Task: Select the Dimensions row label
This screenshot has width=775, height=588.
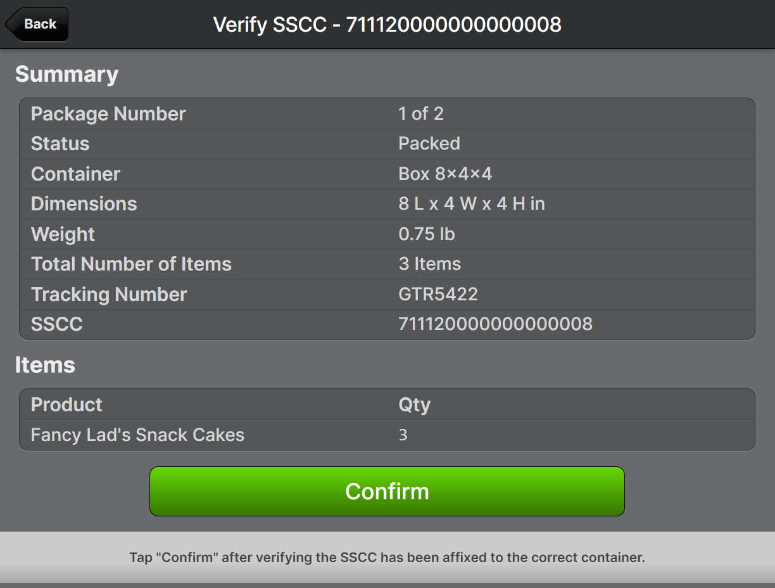Action: pos(84,204)
